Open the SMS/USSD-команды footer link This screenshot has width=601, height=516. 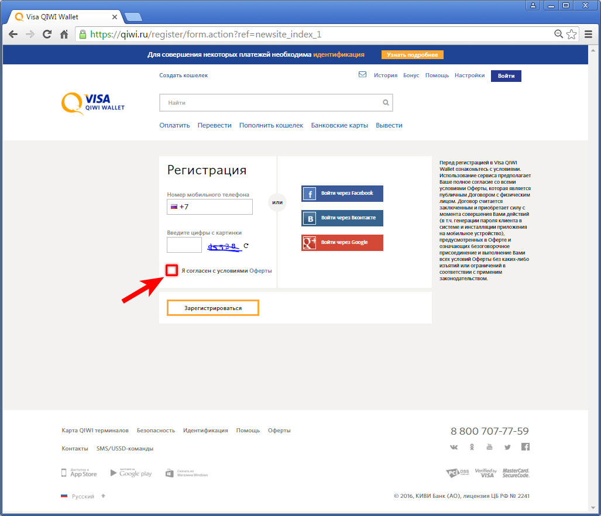125,448
